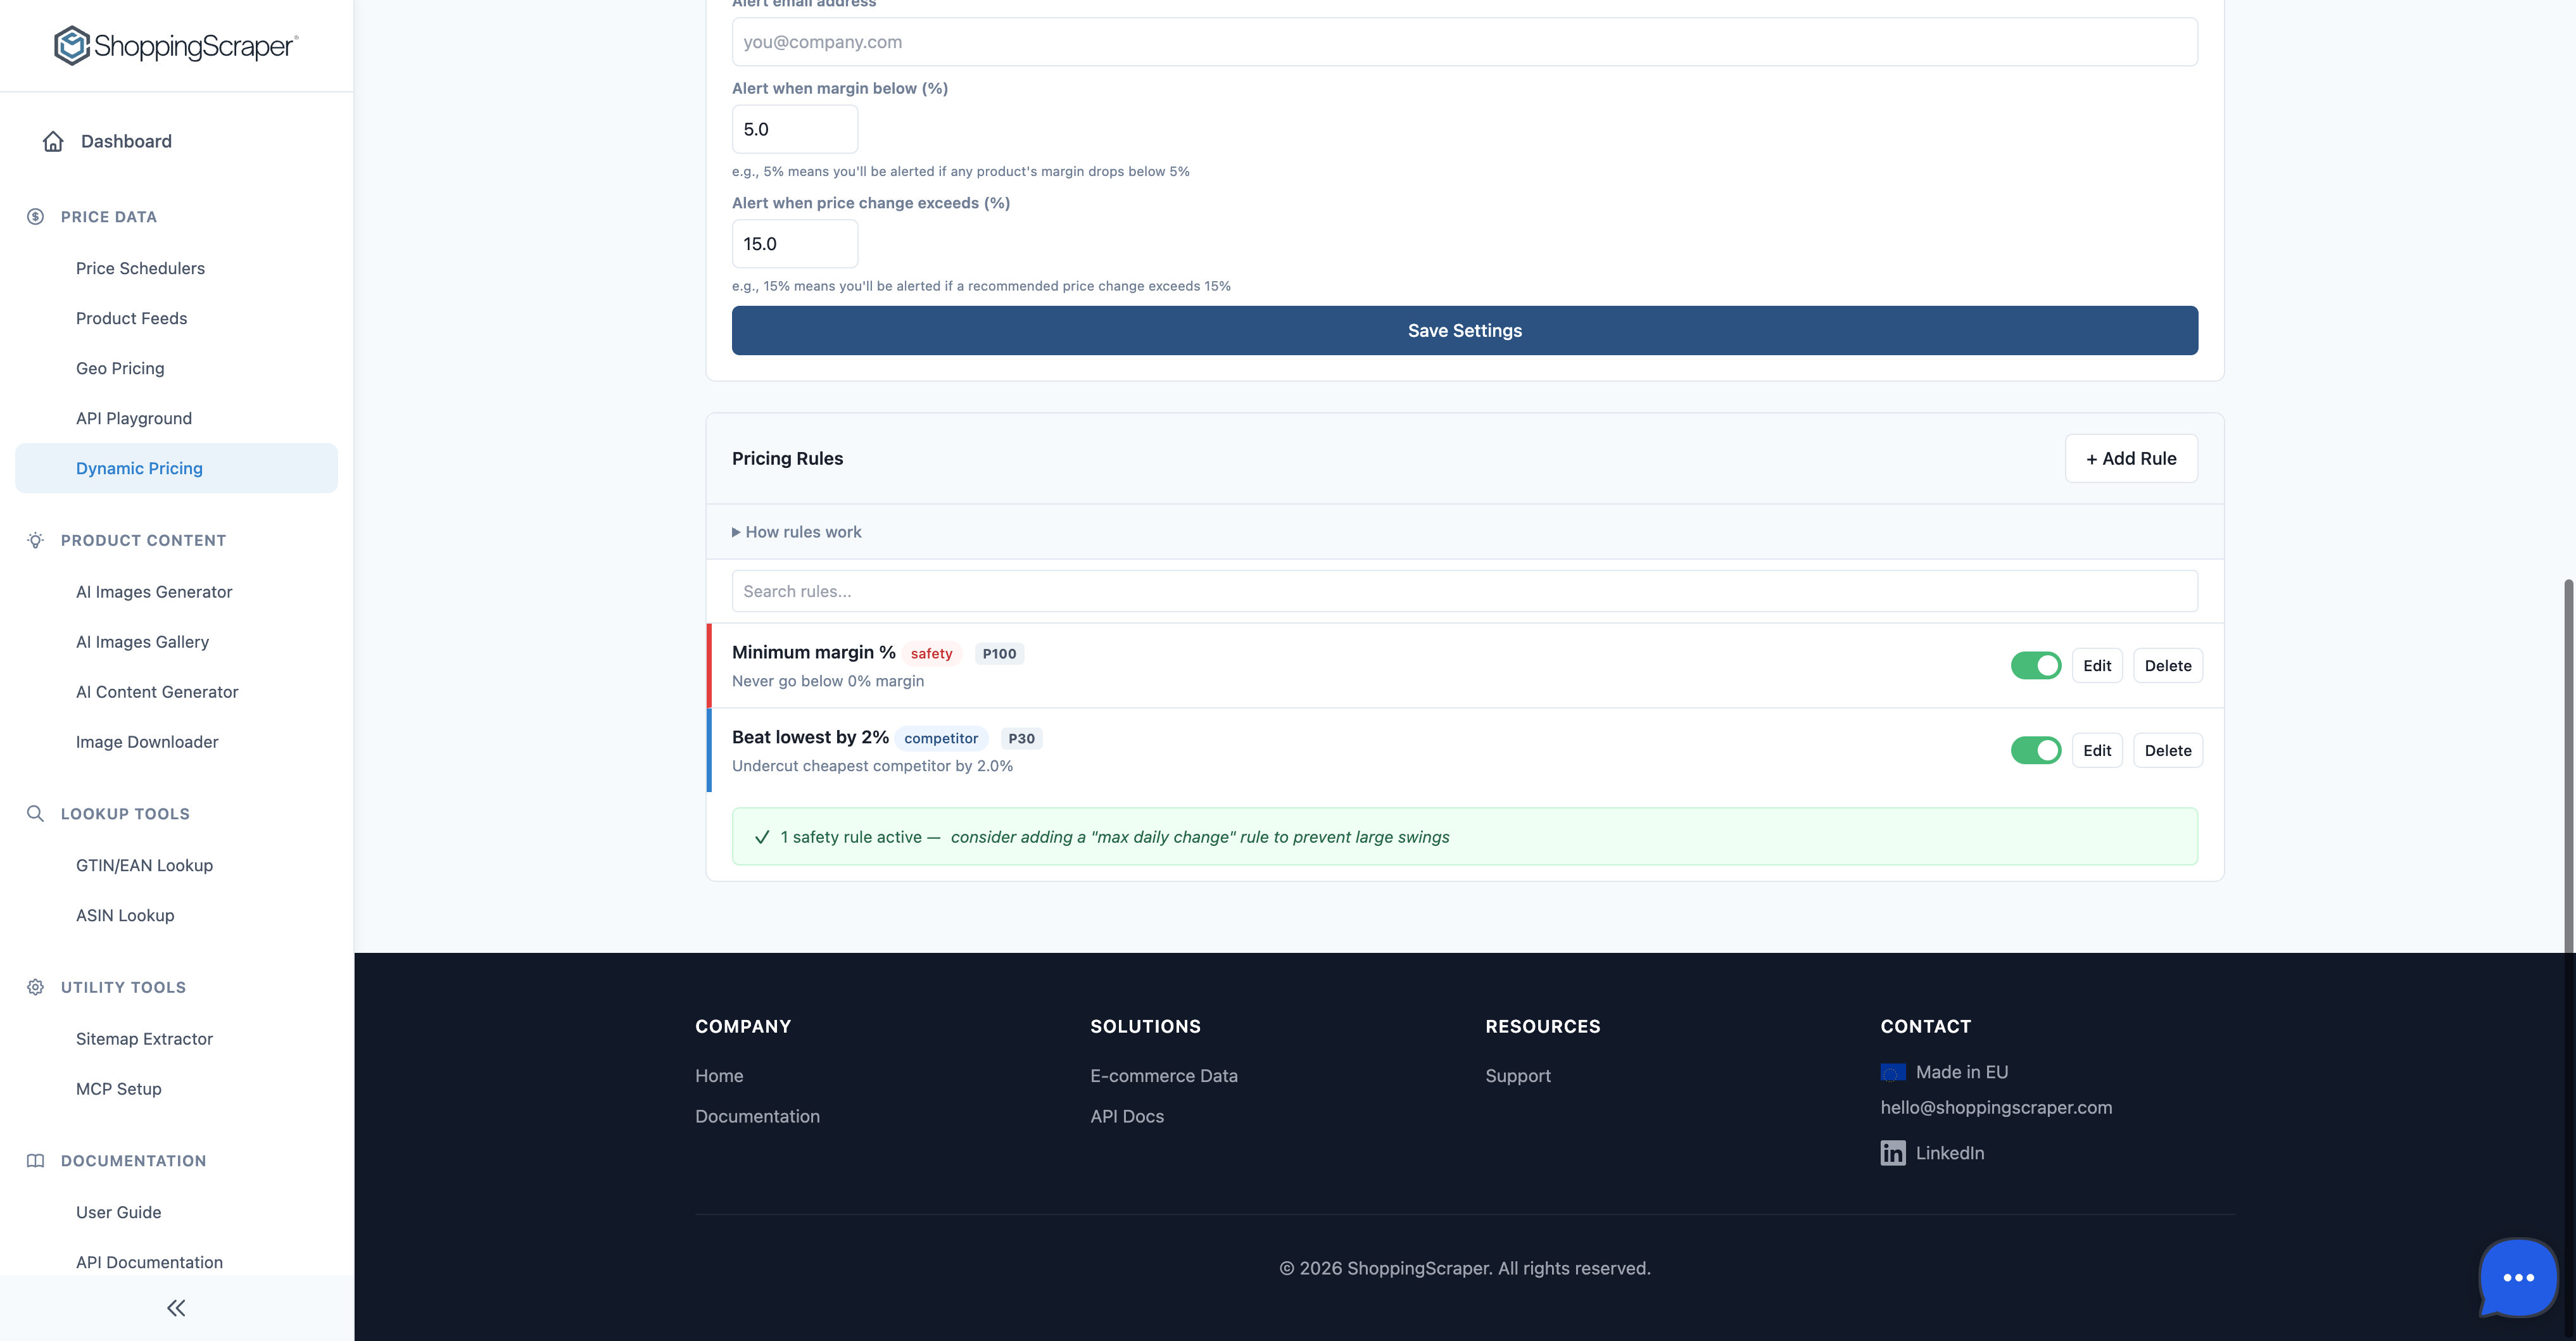Delete the Beat lowest by 2% rule

[2167, 751]
